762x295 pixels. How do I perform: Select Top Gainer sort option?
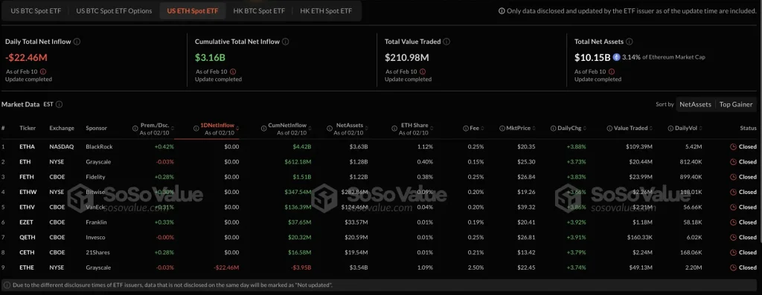(736, 104)
